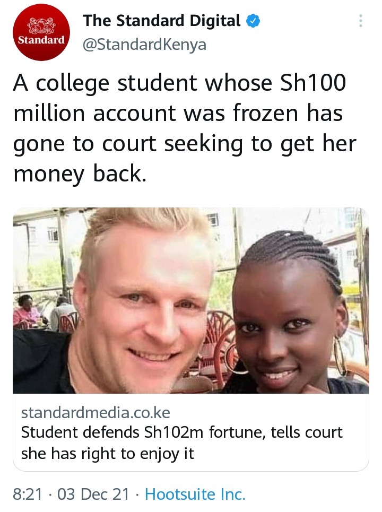Open the article preview photo

(191, 300)
